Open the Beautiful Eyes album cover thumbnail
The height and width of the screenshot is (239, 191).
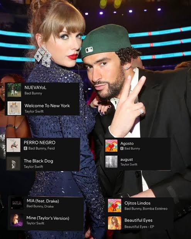point(115,223)
